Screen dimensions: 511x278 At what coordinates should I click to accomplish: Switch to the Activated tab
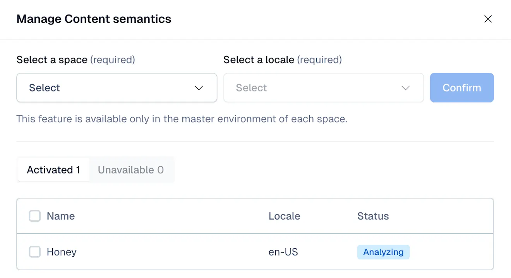pyautogui.click(x=53, y=170)
